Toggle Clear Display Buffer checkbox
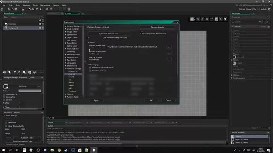The image size is (273, 153). (6, 126)
